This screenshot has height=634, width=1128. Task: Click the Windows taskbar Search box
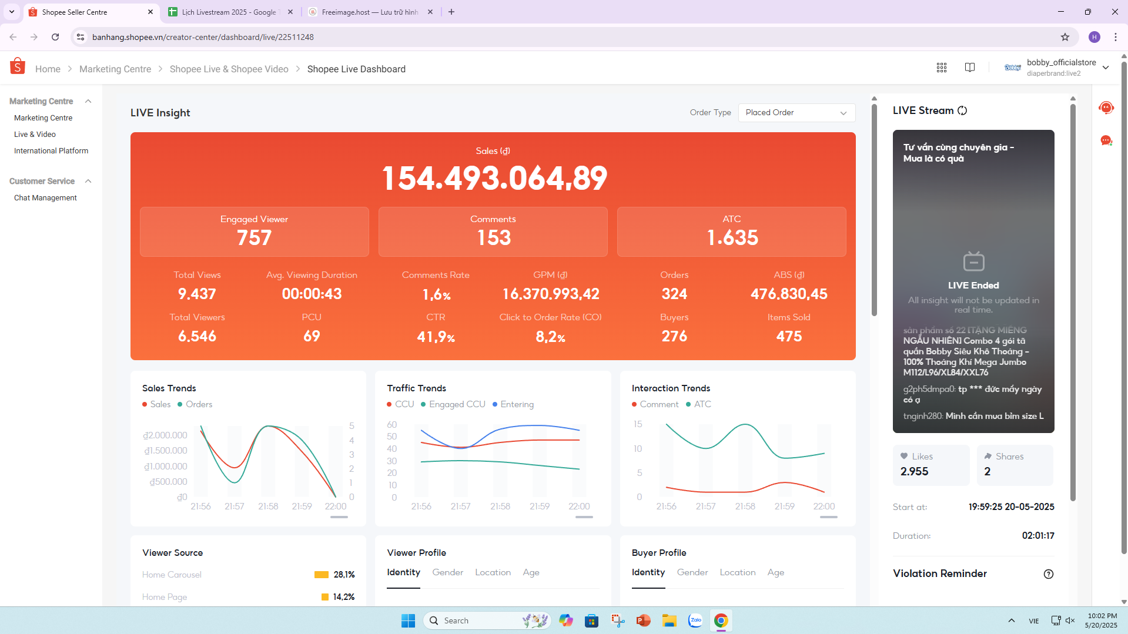pyautogui.click(x=488, y=620)
